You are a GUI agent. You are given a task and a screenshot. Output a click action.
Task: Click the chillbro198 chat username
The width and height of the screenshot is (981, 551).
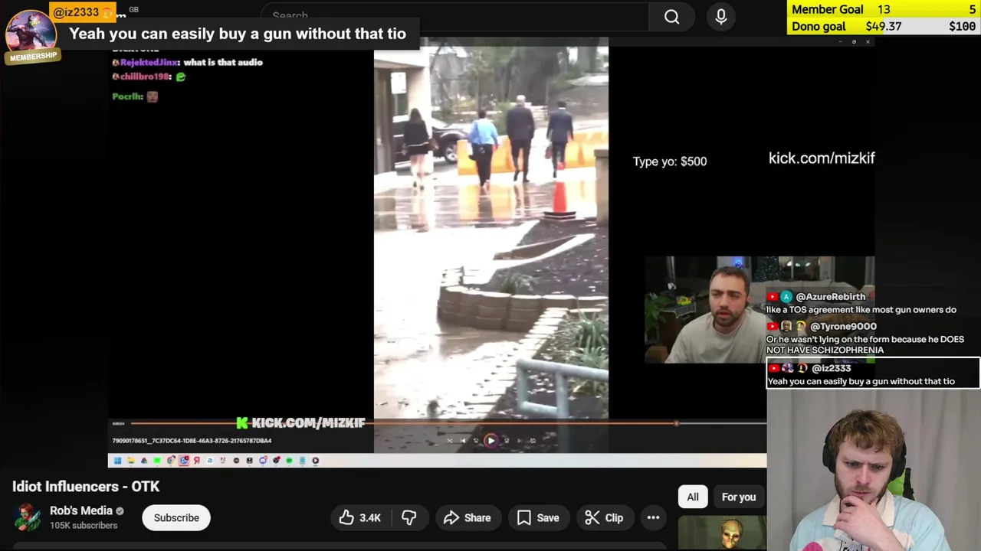click(x=145, y=77)
